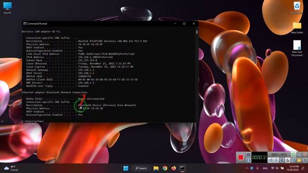Click the battery tray icon

click(x=282, y=168)
